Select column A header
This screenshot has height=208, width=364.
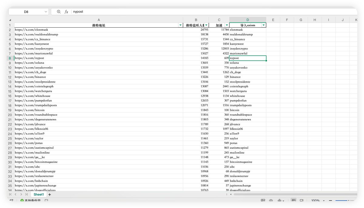click(x=99, y=20)
